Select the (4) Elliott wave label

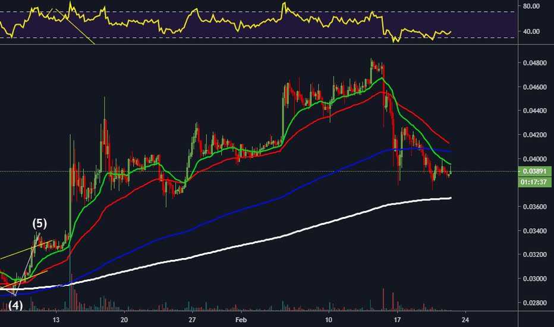[x=15, y=305]
